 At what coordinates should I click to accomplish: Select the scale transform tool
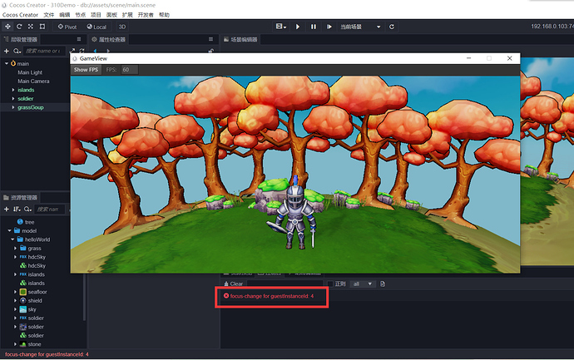tap(31, 27)
